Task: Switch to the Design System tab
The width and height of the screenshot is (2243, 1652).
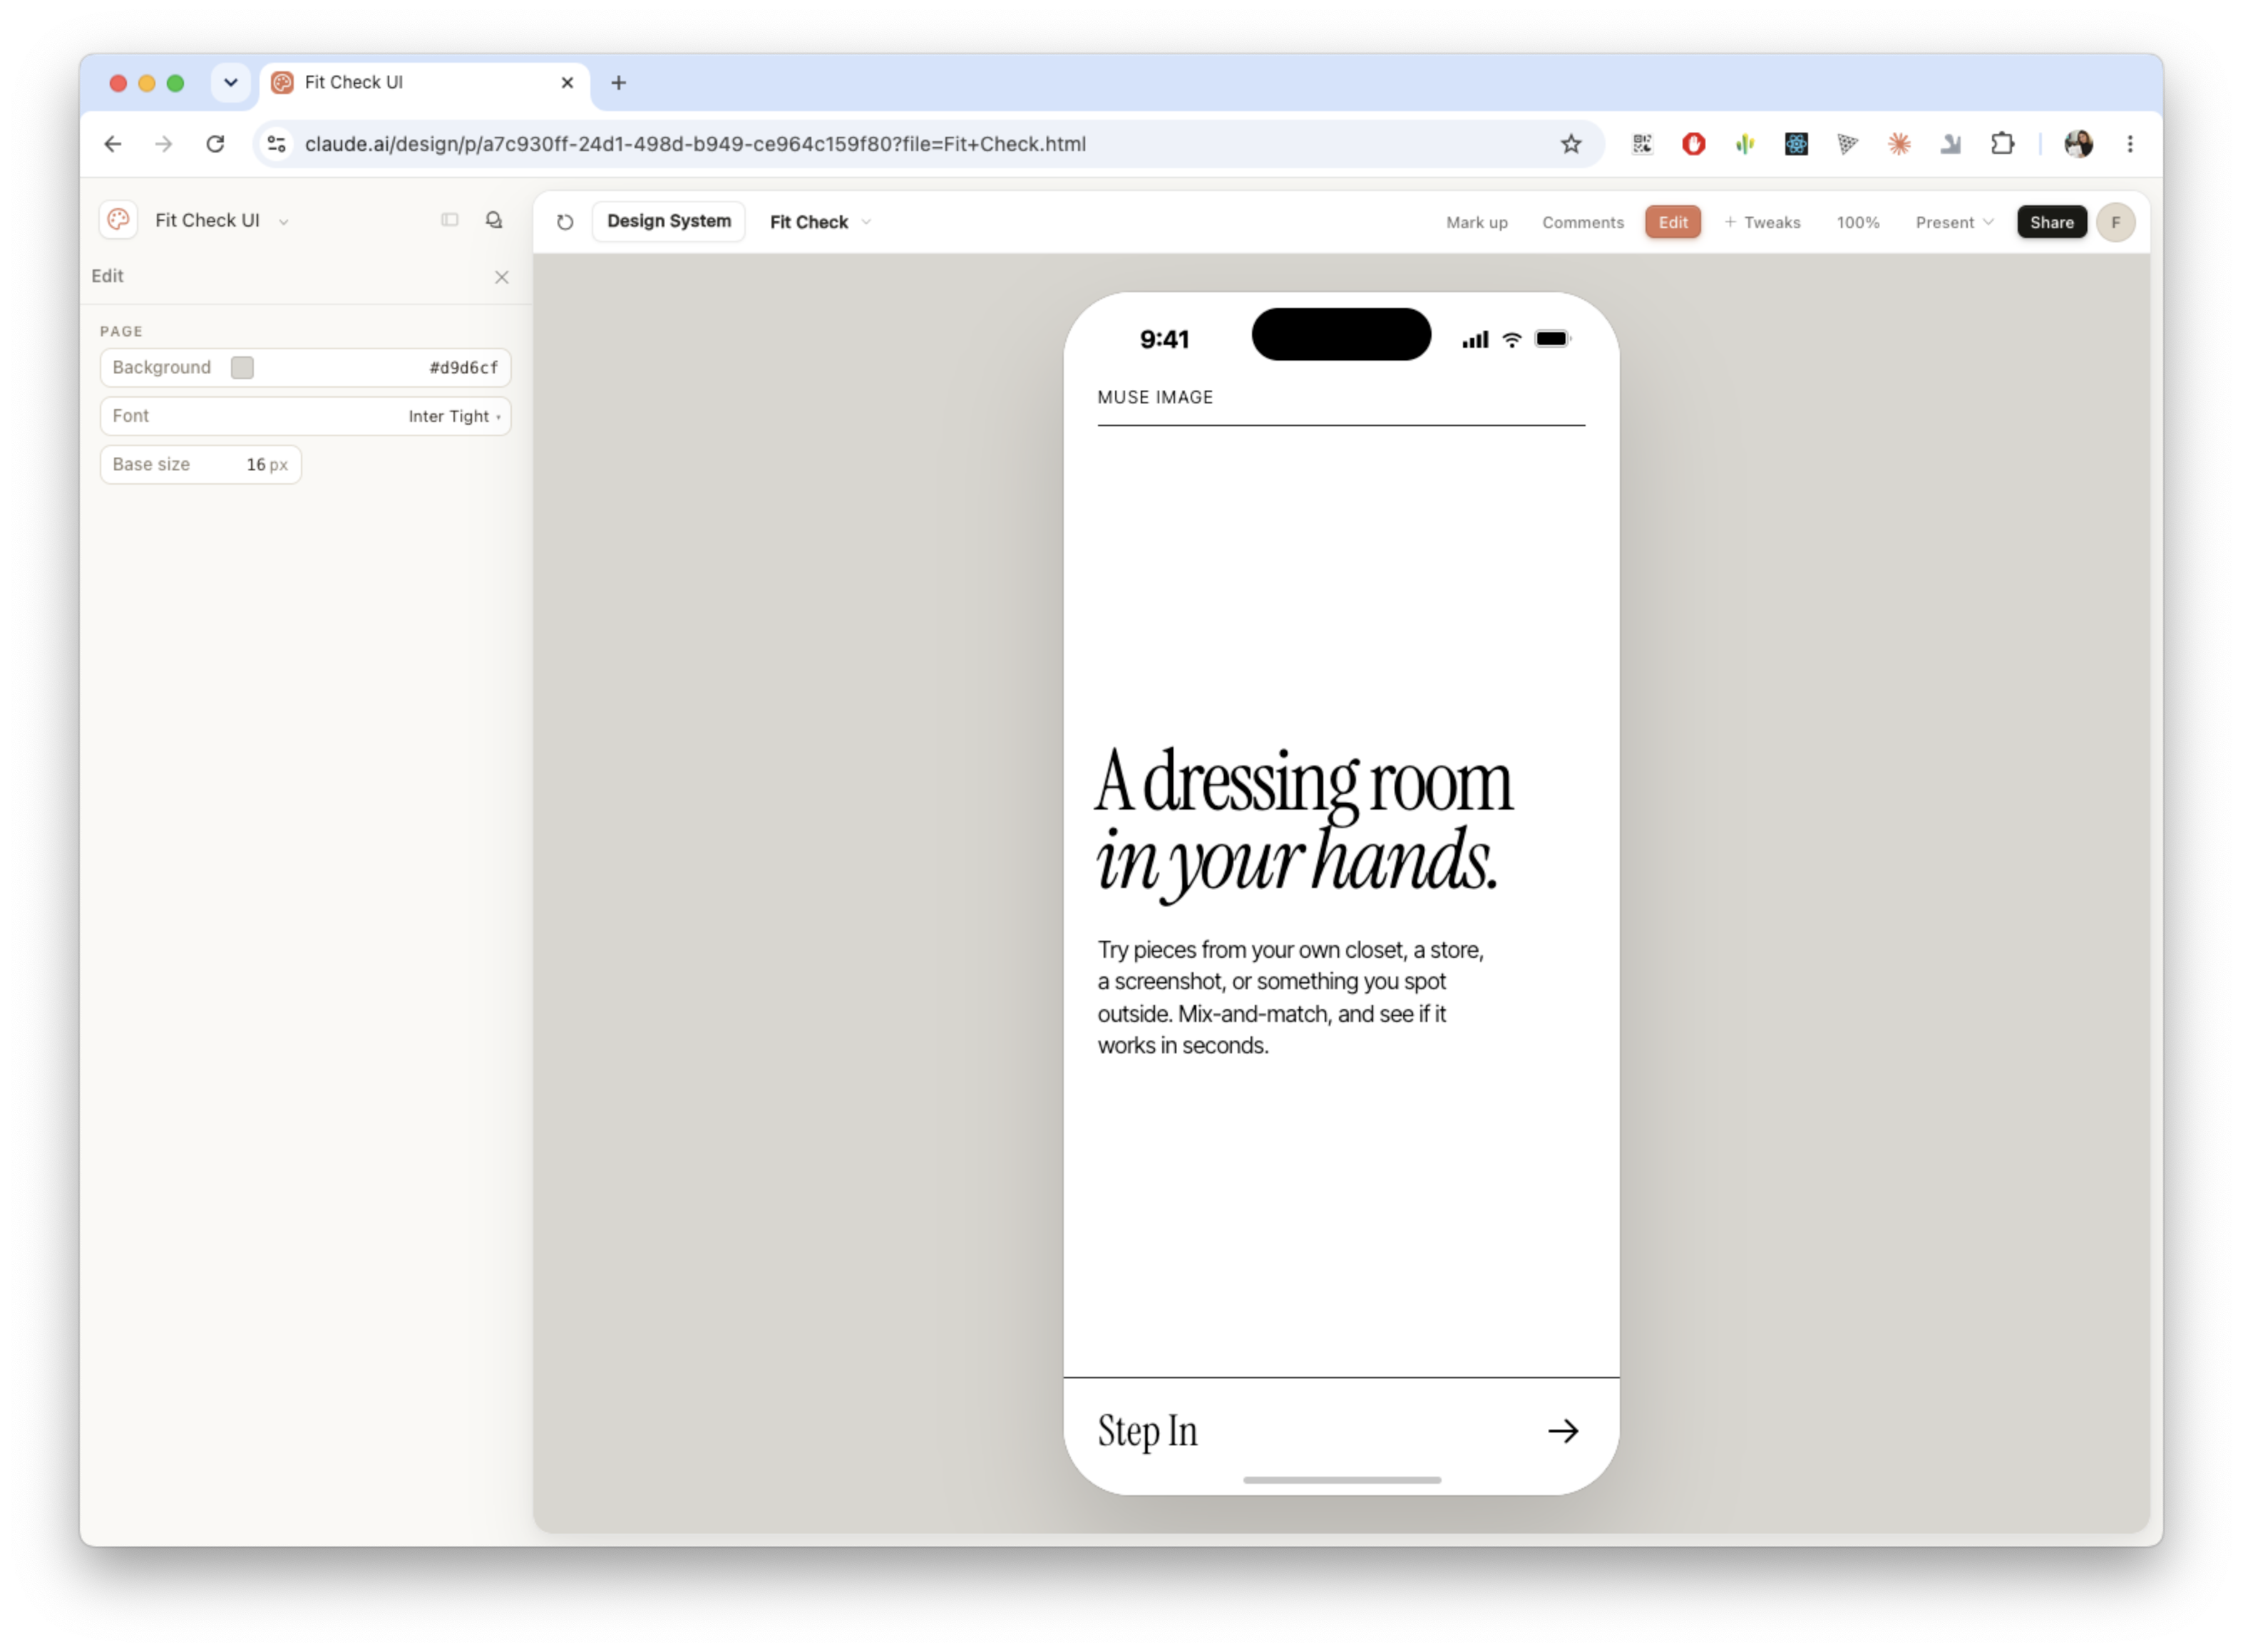Action: click(x=668, y=221)
